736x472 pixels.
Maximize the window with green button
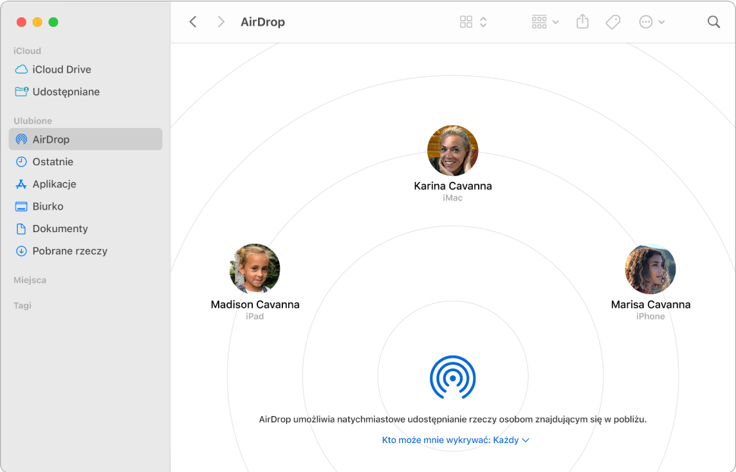point(53,22)
